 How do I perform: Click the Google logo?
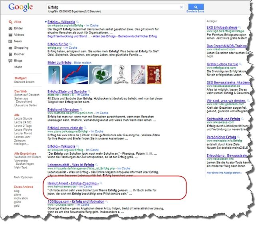[21, 8]
